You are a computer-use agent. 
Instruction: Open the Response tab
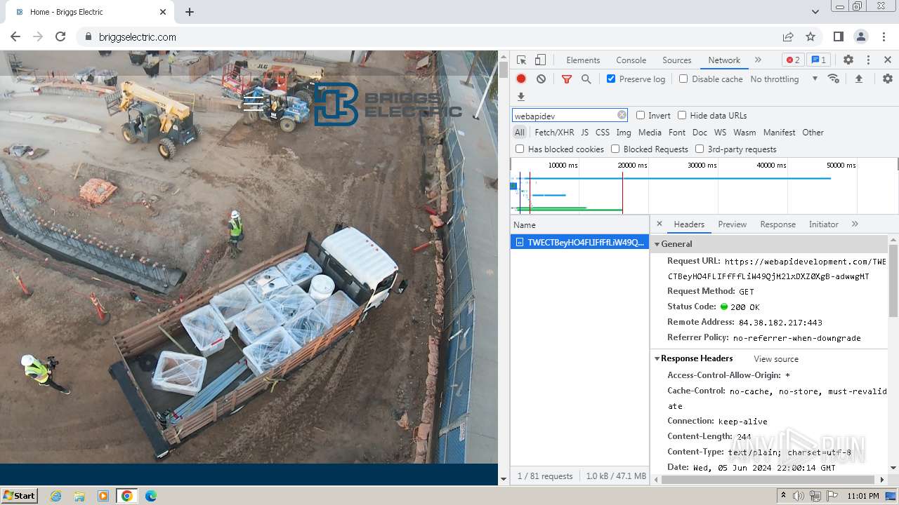point(777,224)
